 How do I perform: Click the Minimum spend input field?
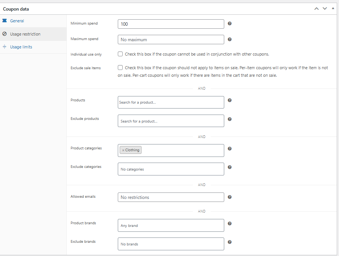pyautogui.click(x=171, y=24)
